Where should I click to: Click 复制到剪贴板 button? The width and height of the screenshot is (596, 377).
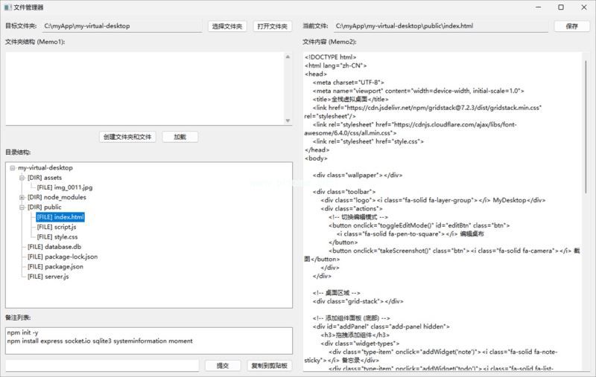pos(270,366)
